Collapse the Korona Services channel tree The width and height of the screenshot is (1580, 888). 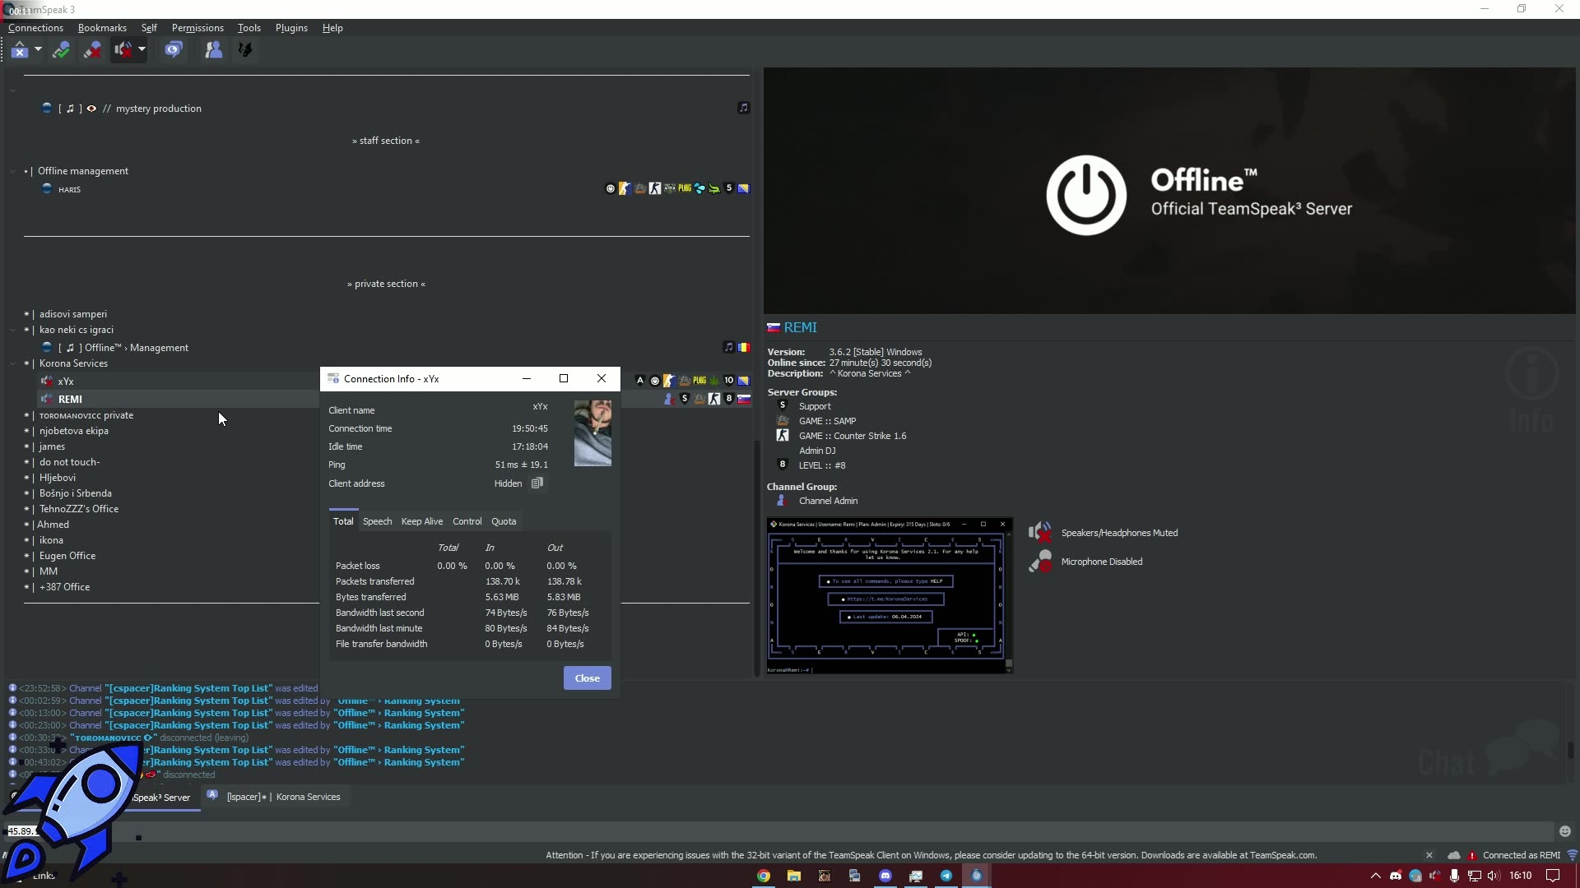point(12,363)
